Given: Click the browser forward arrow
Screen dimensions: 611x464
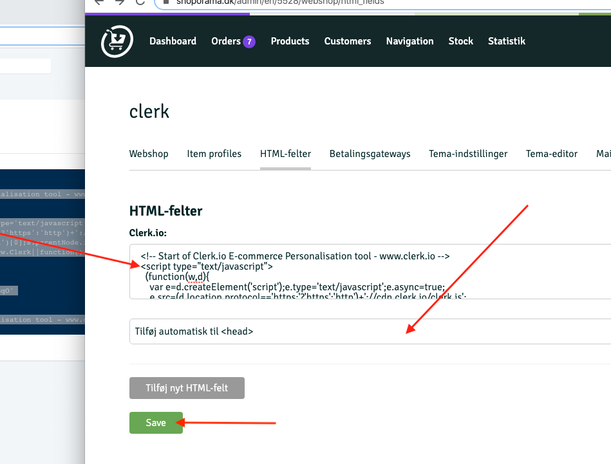Looking at the screenshot, I should 119,2.
